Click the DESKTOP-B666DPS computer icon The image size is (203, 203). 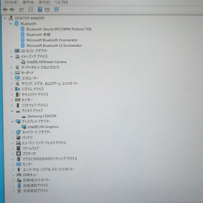click(11, 18)
